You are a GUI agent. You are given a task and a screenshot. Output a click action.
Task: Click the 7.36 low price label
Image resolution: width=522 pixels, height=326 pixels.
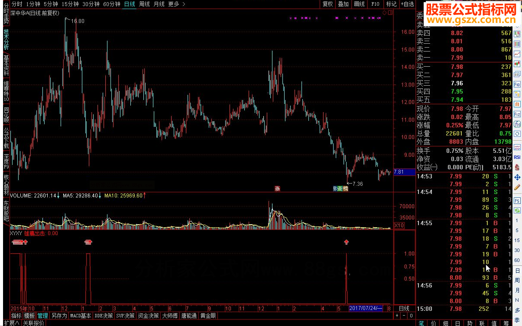tap(357, 184)
